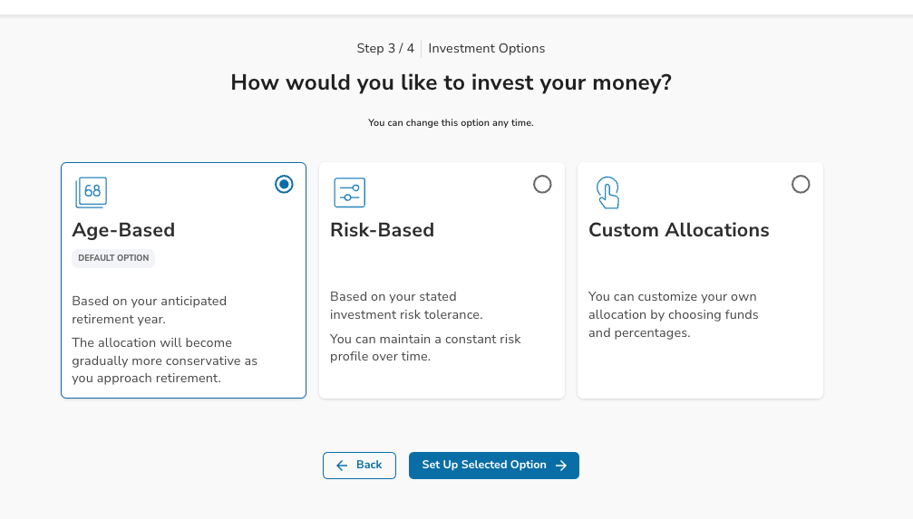Click the Risk-Based card heading
This screenshot has width=913, height=519.
coord(382,230)
